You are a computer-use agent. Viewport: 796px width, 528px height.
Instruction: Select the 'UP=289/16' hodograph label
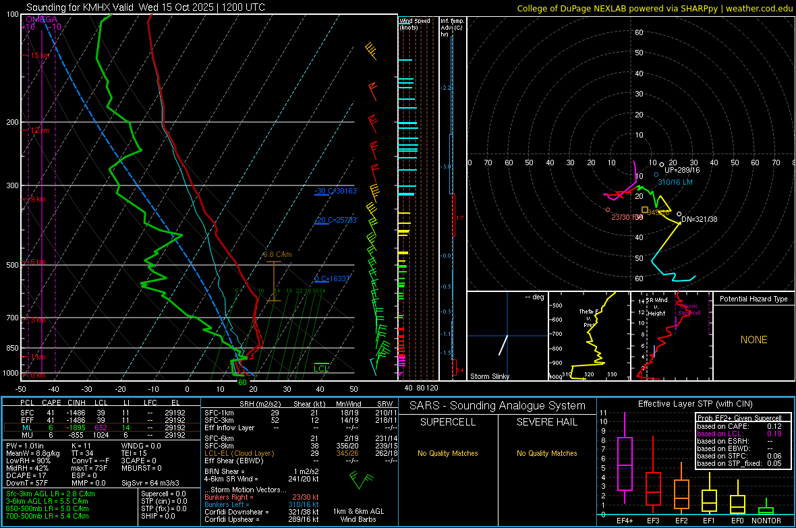pyautogui.click(x=682, y=170)
